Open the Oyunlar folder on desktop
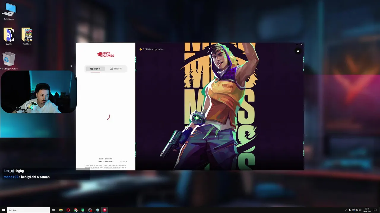This screenshot has width=380, height=213. point(9,36)
